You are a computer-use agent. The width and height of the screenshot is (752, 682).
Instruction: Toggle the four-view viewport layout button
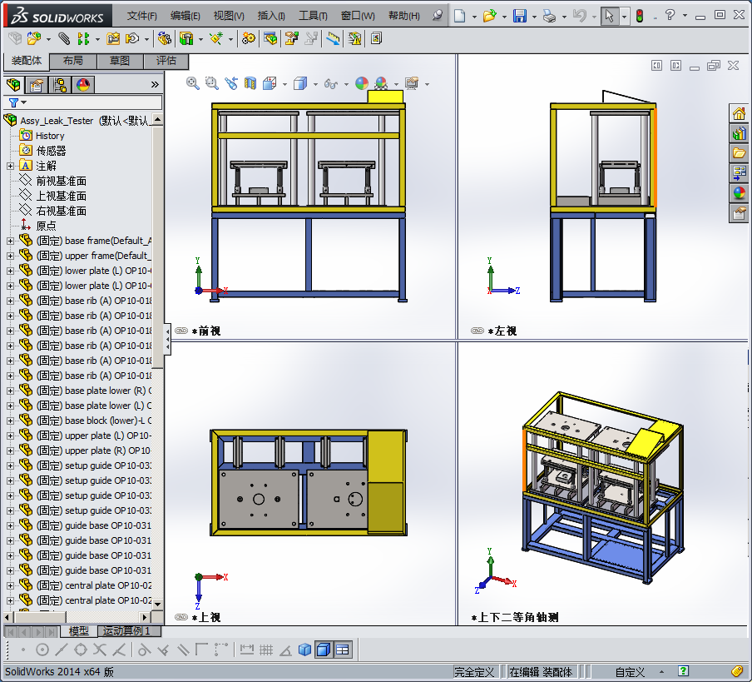click(343, 650)
